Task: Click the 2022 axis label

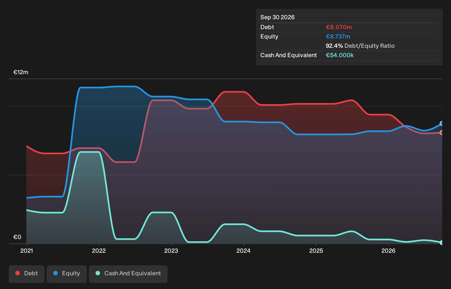Action: coord(99,251)
